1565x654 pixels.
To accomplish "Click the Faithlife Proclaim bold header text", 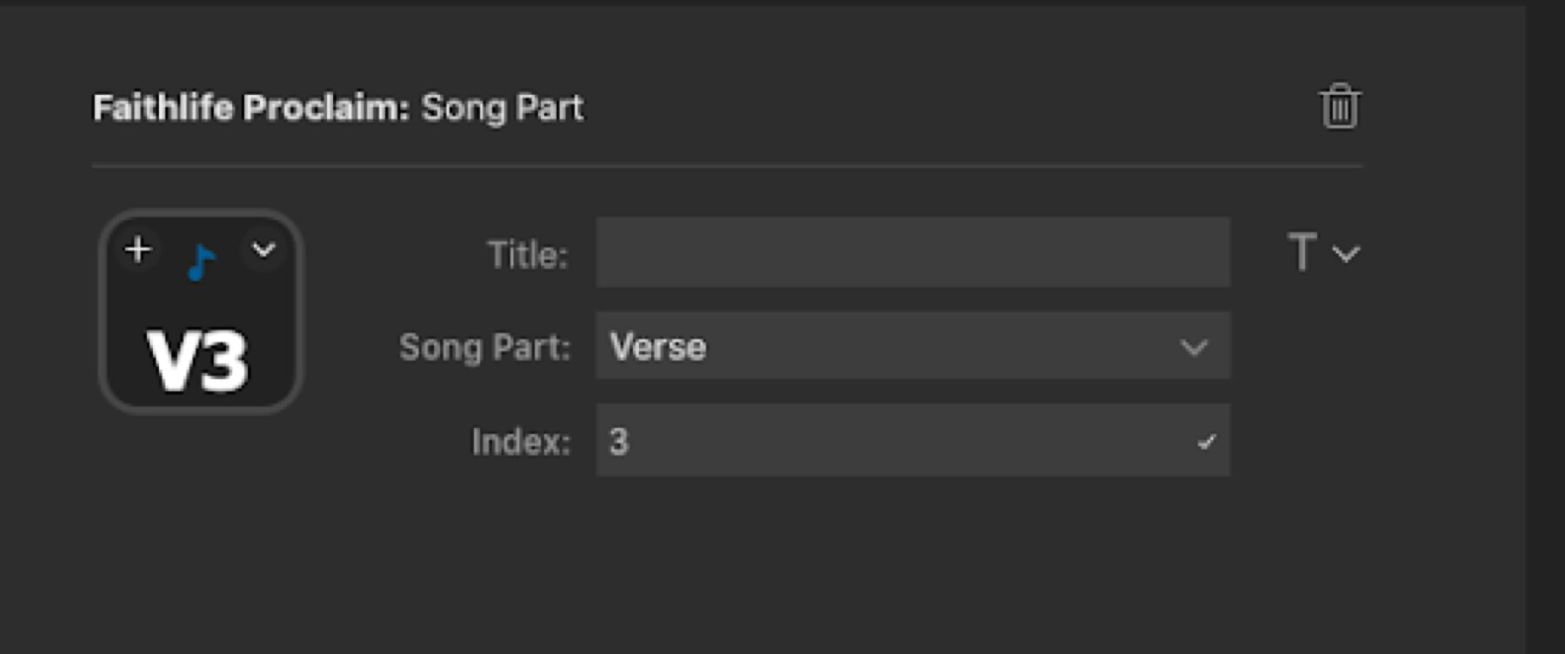I will click(x=250, y=108).
